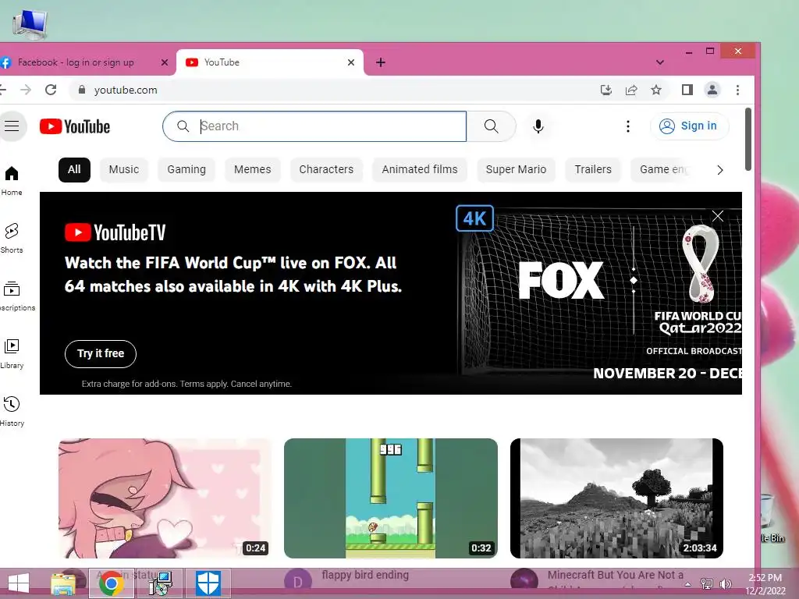Click the Chrome taskbar icon

pos(112,583)
